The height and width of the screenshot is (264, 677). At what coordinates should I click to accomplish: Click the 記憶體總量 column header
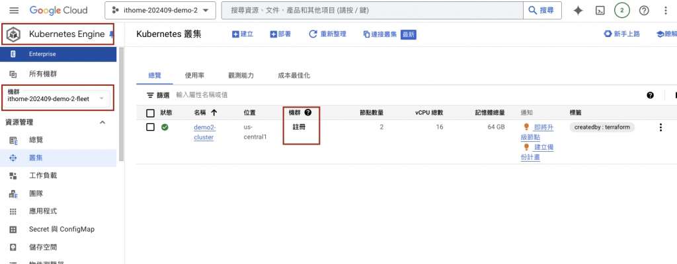coord(490,113)
